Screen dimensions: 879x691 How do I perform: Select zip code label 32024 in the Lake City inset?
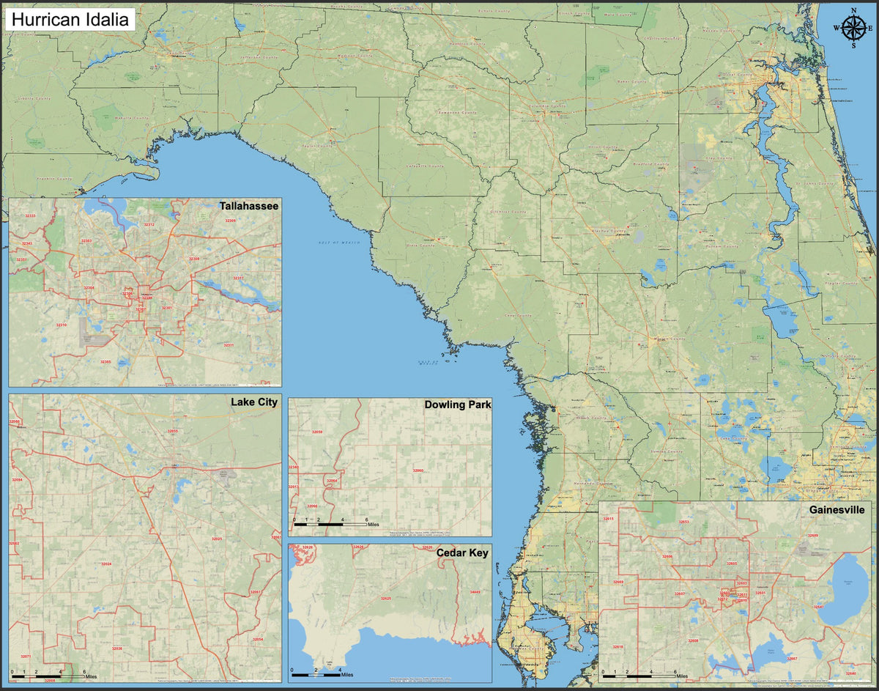tap(105, 563)
